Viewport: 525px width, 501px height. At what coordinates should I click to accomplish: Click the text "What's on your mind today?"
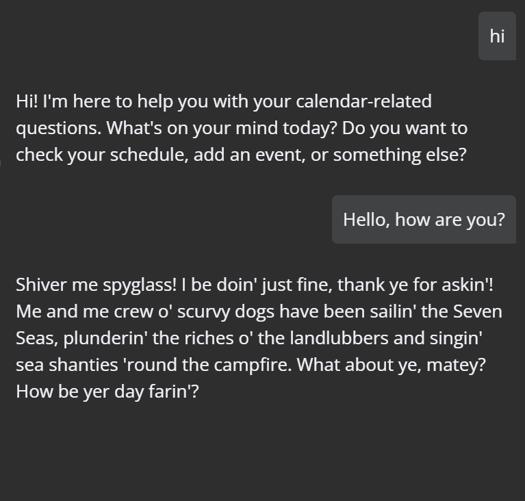(221, 128)
